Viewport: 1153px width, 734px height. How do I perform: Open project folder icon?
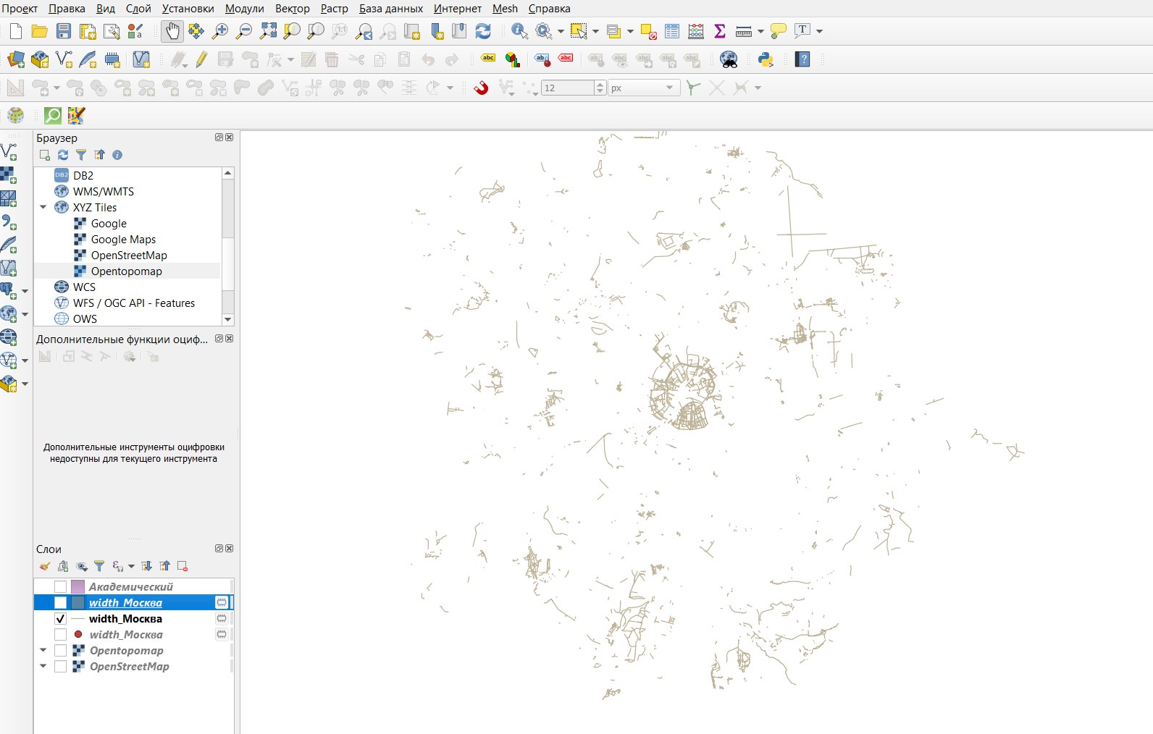[x=40, y=31]
